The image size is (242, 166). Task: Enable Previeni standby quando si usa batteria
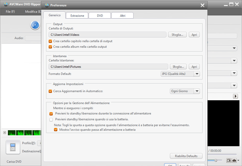[x=51, y=119]
